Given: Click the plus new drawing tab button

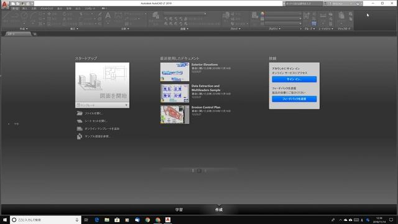Looking at the screenshot, I should click(x=35, y=34).
